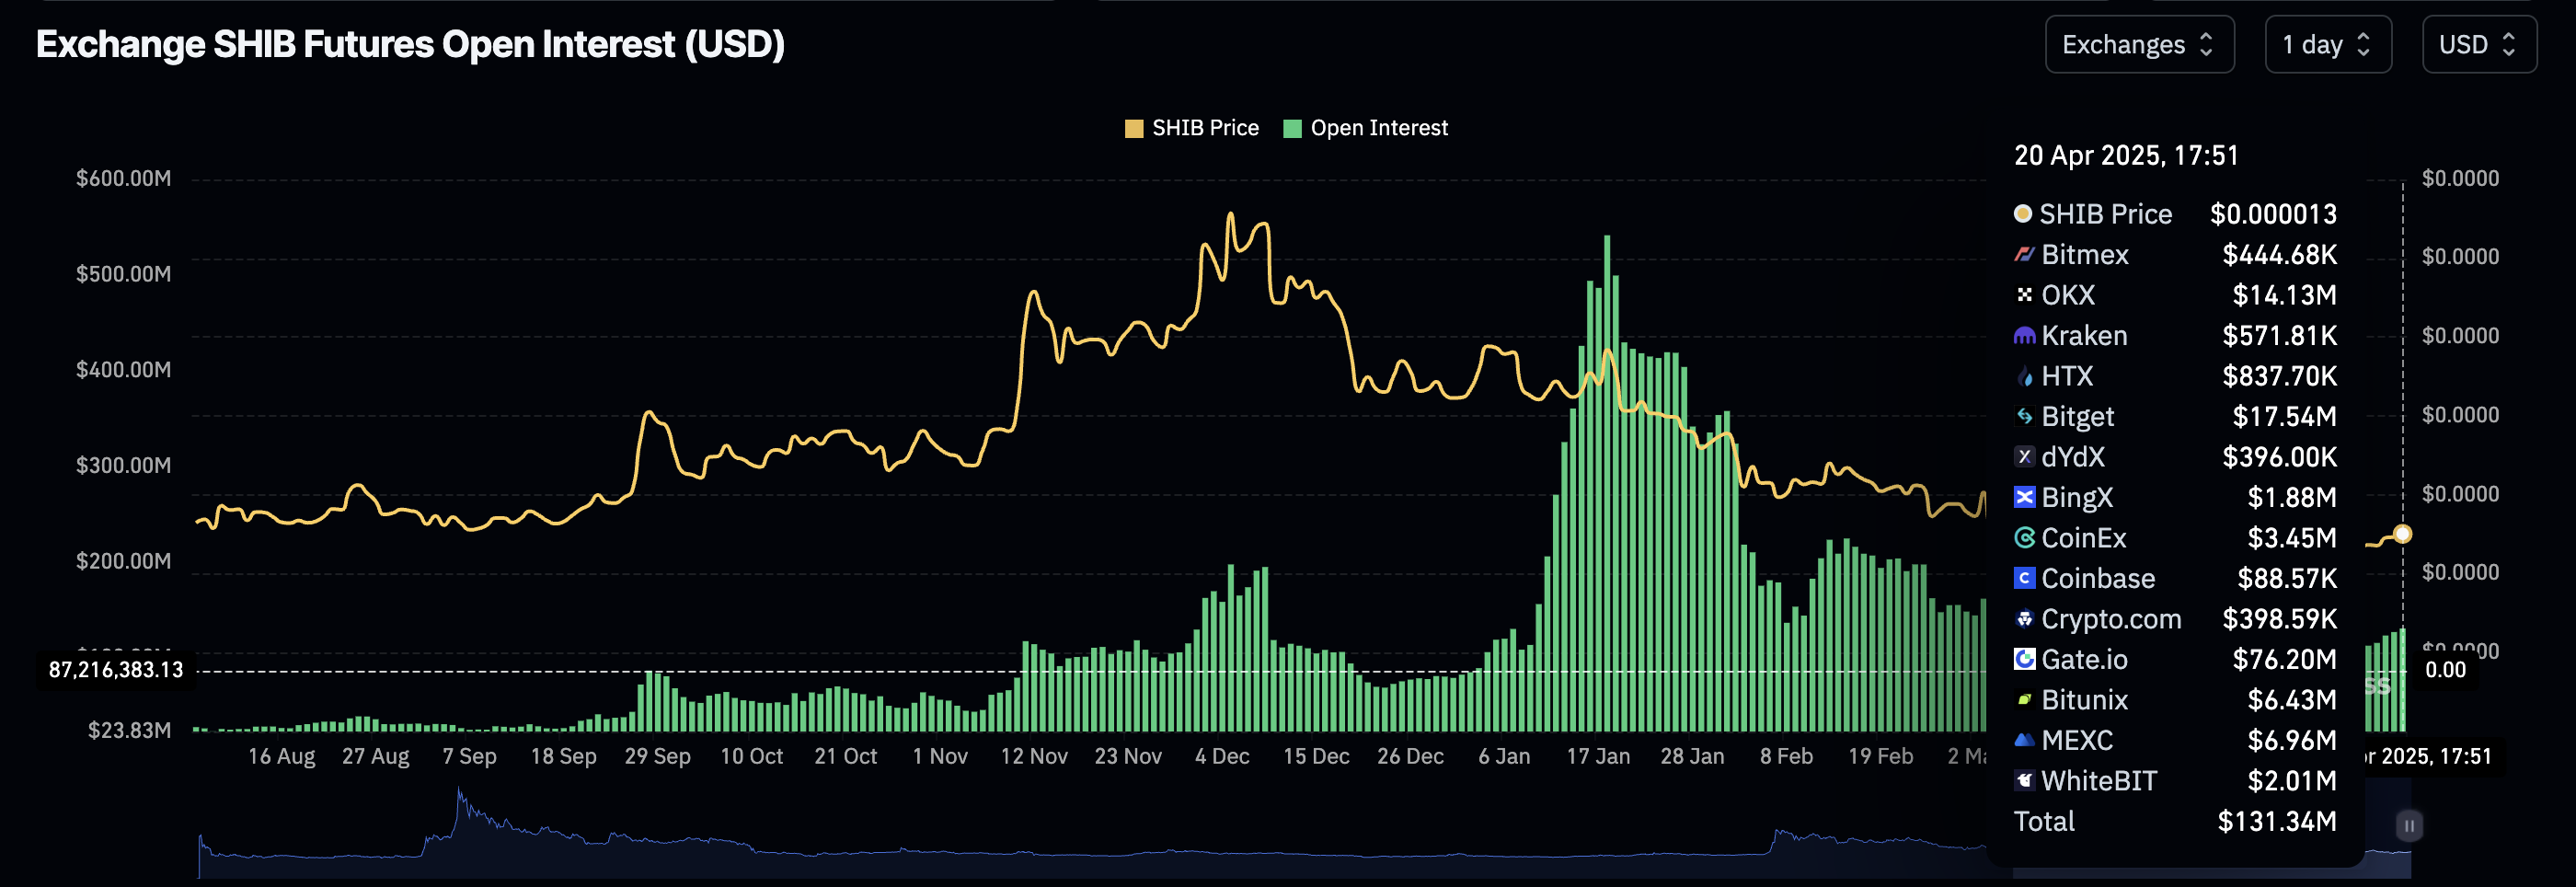Click the Bitmex logo icon in tooltip
This screenshot has height=887, width=2576.
tap(2023, 255)
